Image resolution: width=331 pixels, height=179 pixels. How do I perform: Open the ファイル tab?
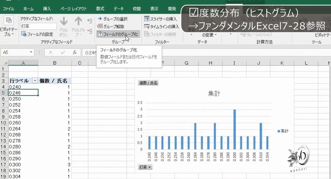coord(8,9)
